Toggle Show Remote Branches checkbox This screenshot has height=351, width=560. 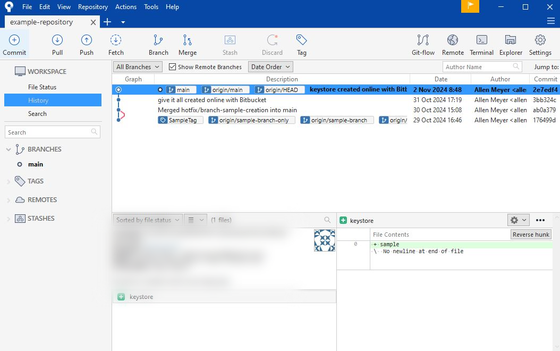pos(173,67)
